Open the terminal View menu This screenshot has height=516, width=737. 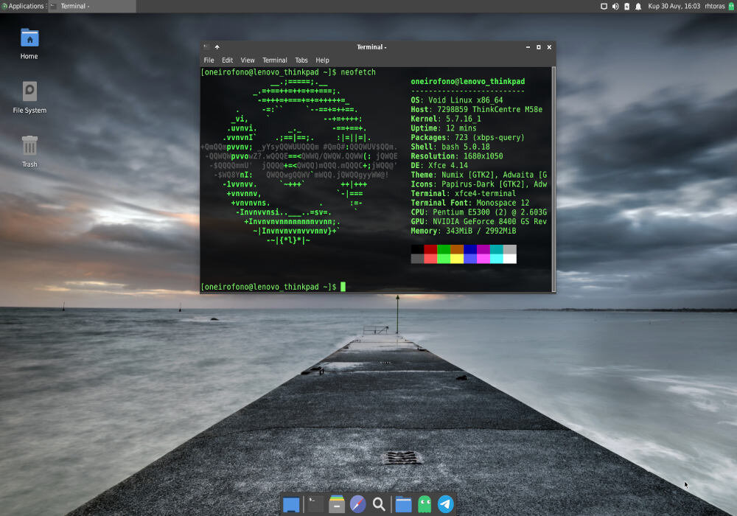(247, 60)
